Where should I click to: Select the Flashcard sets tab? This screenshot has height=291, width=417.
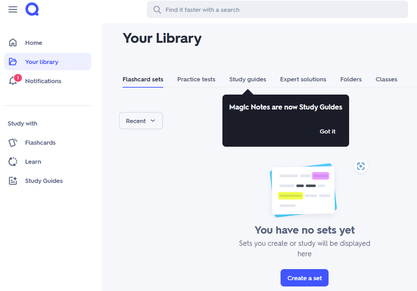[x=143, y=80]
